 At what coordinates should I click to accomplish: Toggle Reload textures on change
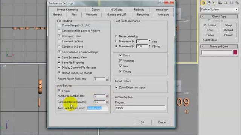tap(59, 73)
